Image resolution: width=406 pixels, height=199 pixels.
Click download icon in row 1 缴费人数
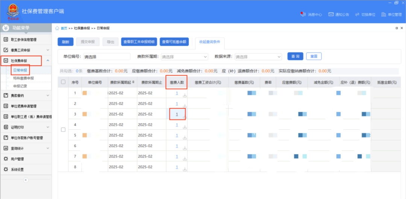tap(185, 95)
